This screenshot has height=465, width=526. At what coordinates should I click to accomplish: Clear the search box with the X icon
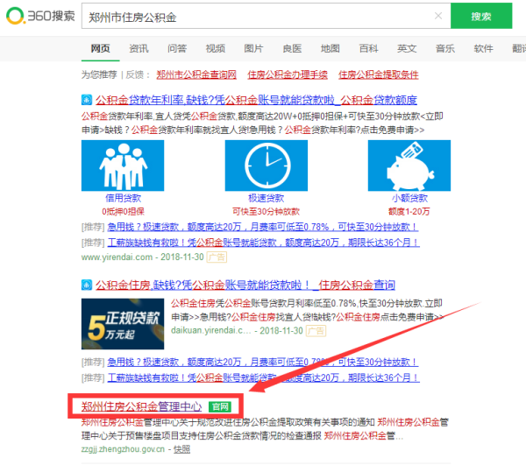(x=438, y=16)
